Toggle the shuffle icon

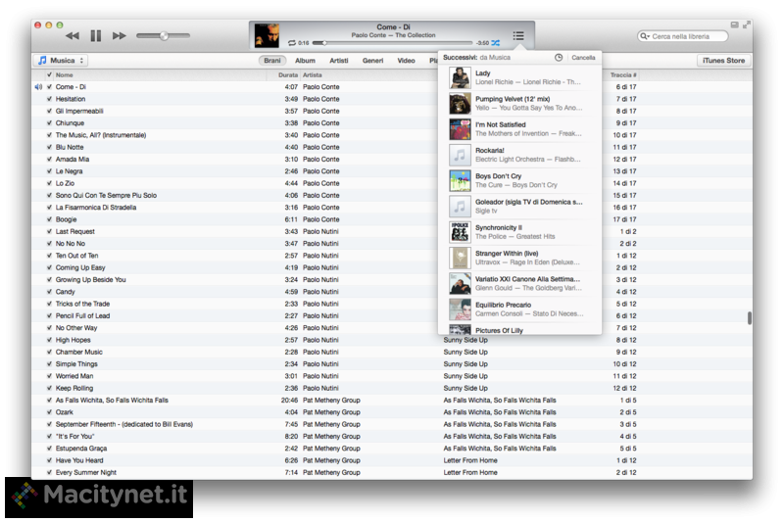(496, 43)
